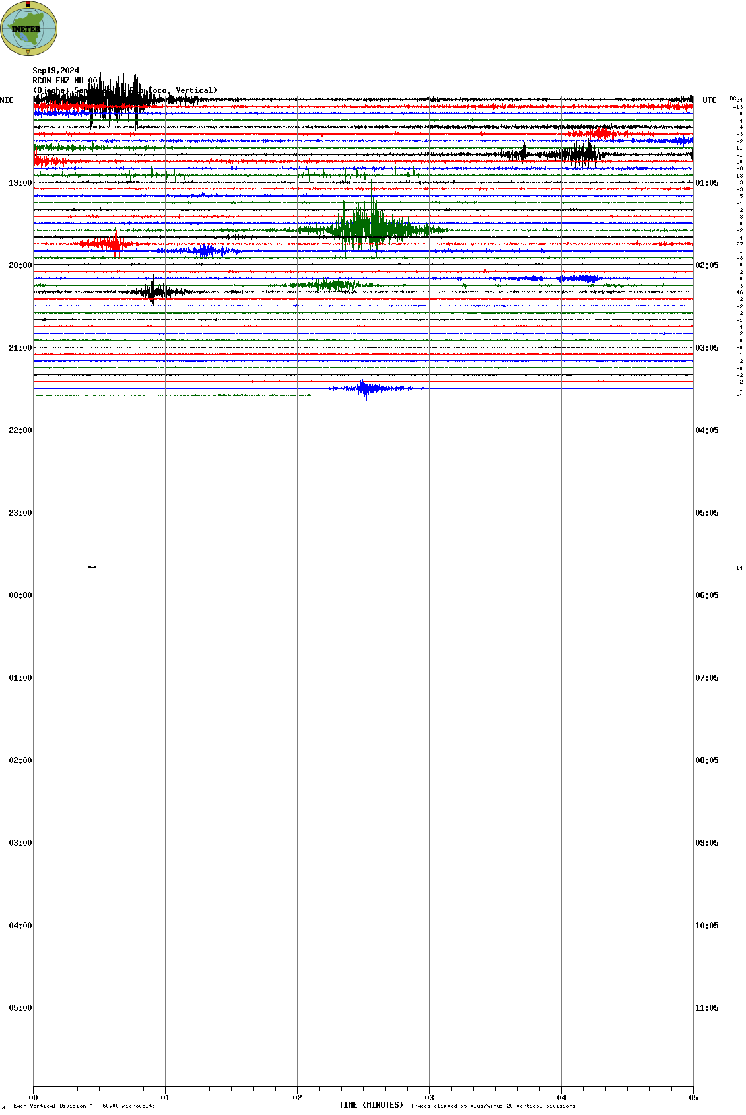Click the NIC local time header
Viewport: 746px width, 1115px height.
pyautogui.click(x=7, y=100)
